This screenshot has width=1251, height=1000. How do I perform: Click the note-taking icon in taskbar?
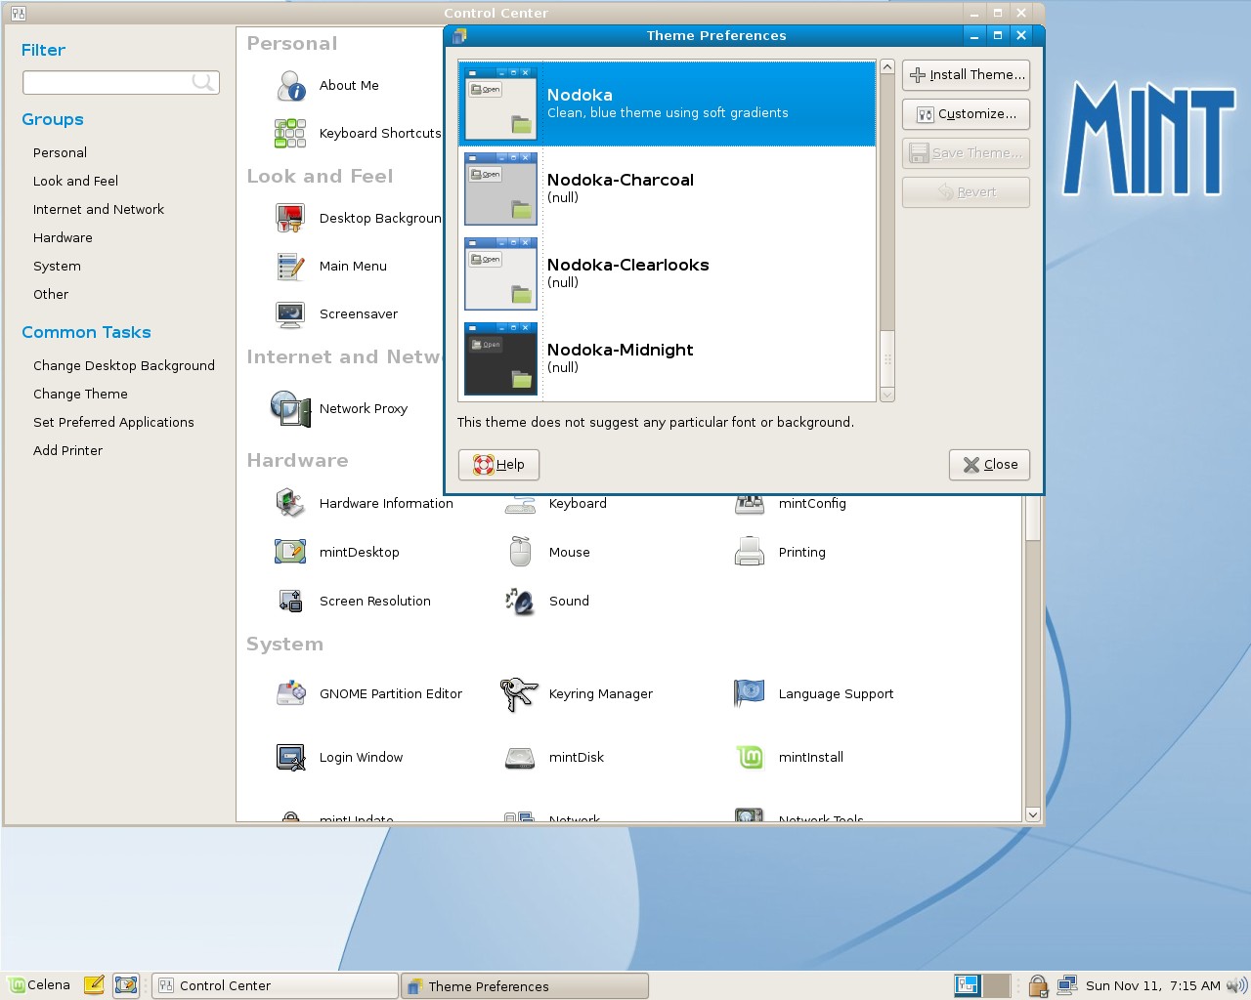click(x=94, y=985)
